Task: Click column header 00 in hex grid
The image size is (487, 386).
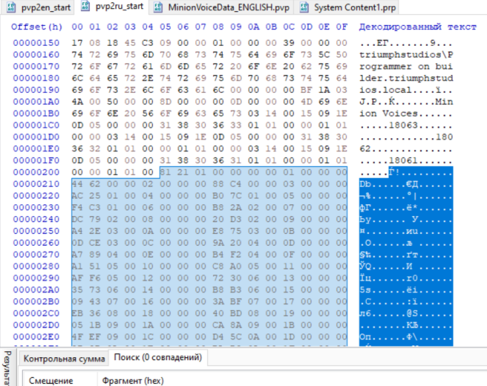Action: point(77,27)
